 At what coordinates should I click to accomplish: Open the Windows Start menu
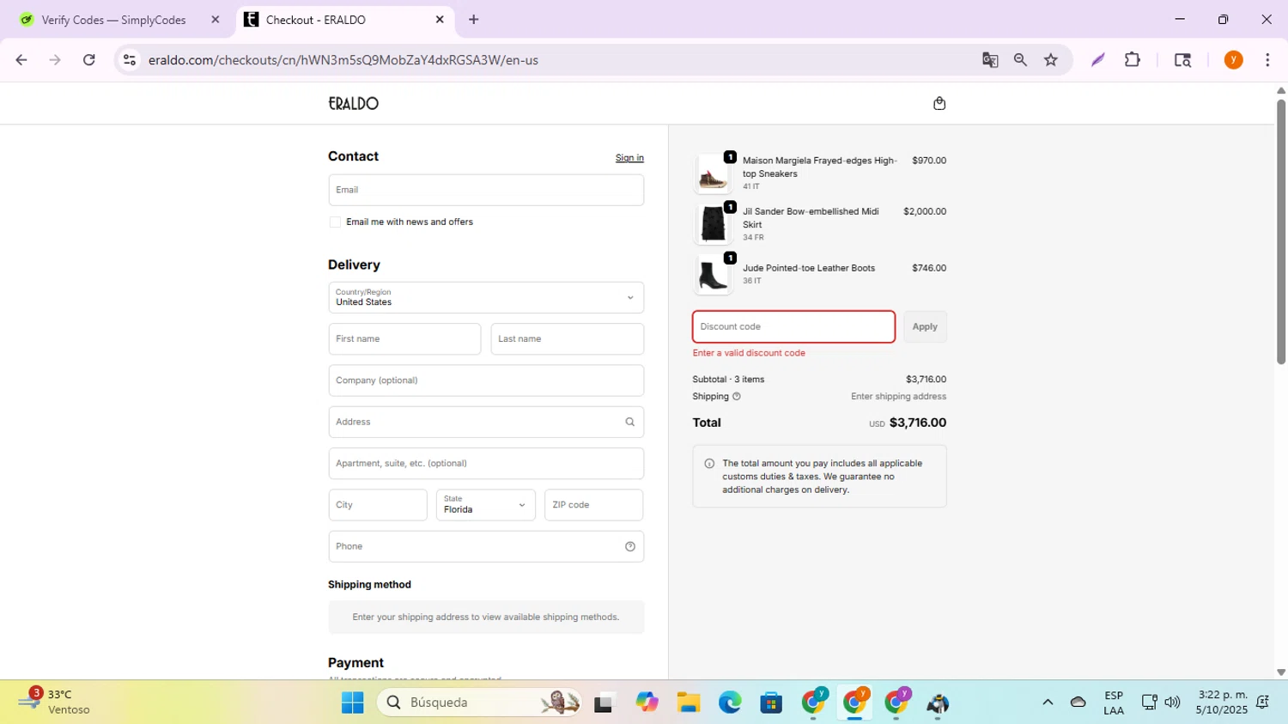point(352,703)
